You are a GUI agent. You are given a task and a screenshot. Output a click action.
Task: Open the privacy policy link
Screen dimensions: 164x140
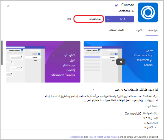coord(111,137)
